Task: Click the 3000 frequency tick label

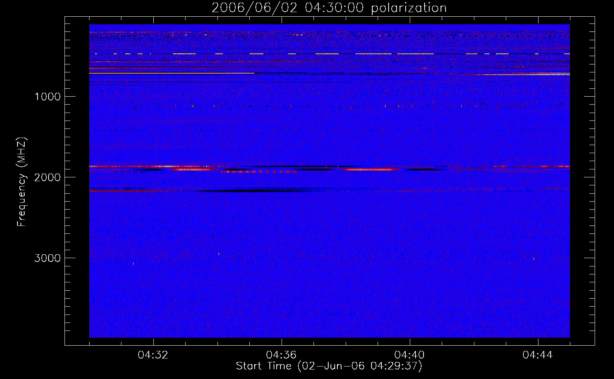Action: [47, 258]
